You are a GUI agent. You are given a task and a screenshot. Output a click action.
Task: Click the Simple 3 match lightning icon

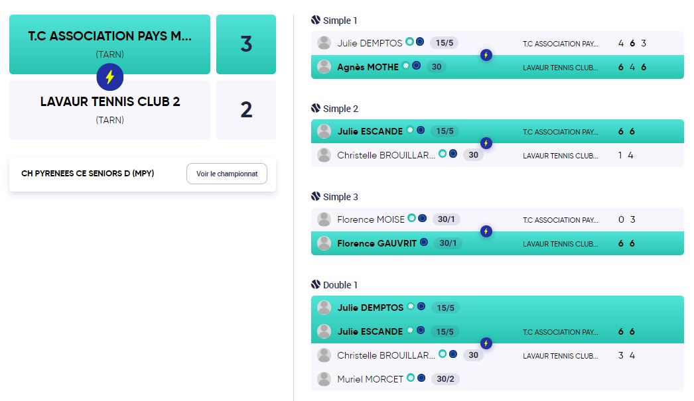pyautogui.click(x=486, y=231)
